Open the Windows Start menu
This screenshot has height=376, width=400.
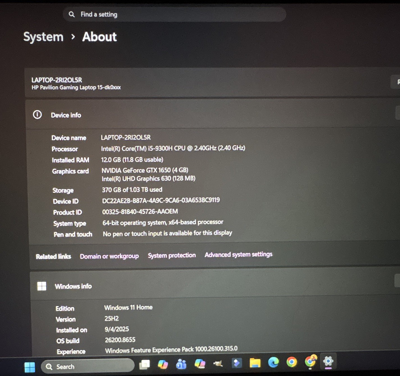[30, 367]
